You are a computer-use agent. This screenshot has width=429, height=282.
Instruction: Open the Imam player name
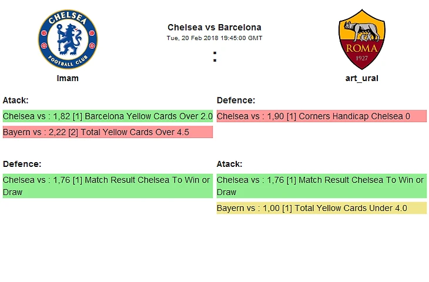[68, 78]
